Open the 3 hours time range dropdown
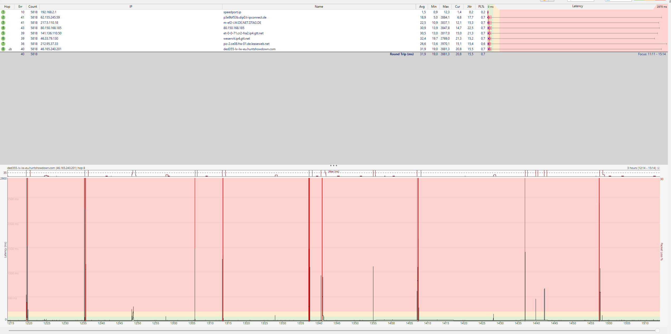Screen dimensions: 671x334 (658, 168)
